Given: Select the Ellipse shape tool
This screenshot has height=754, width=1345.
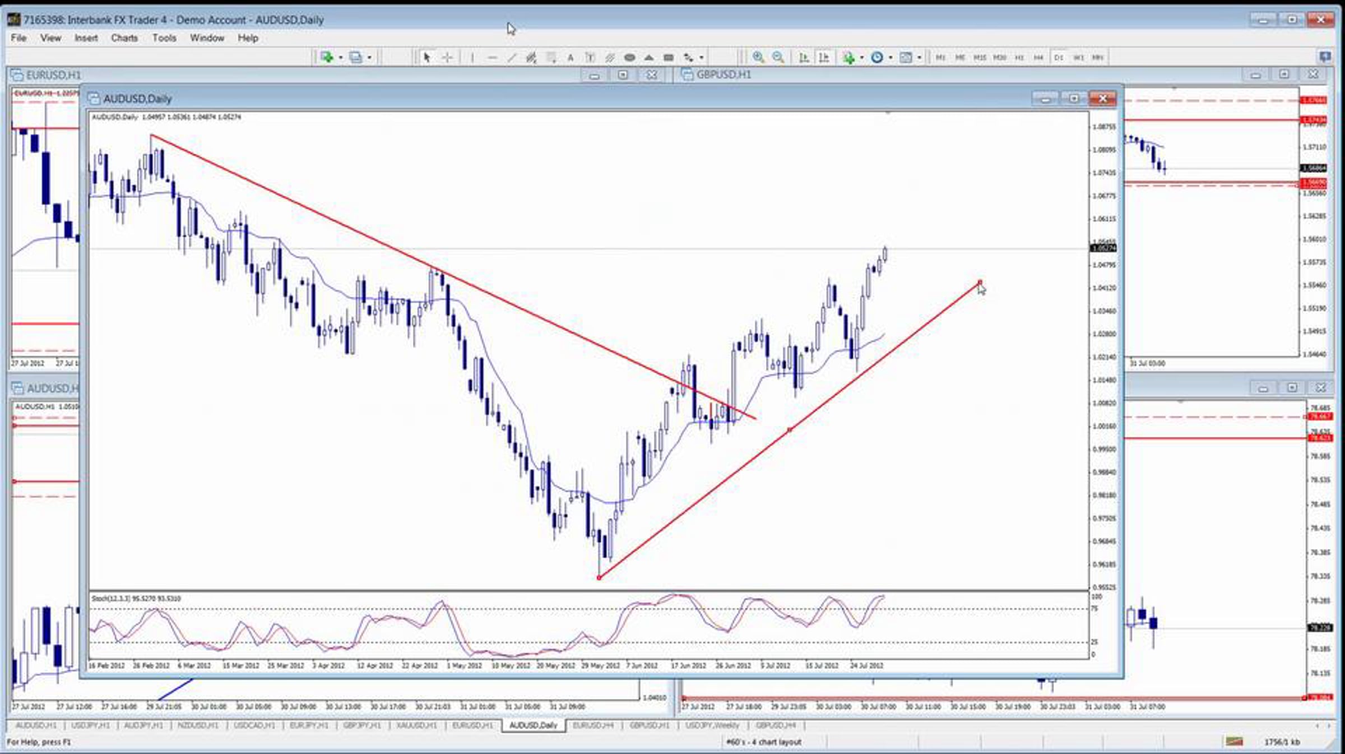Looking at the screenshot, I should [x=629, y=57].
